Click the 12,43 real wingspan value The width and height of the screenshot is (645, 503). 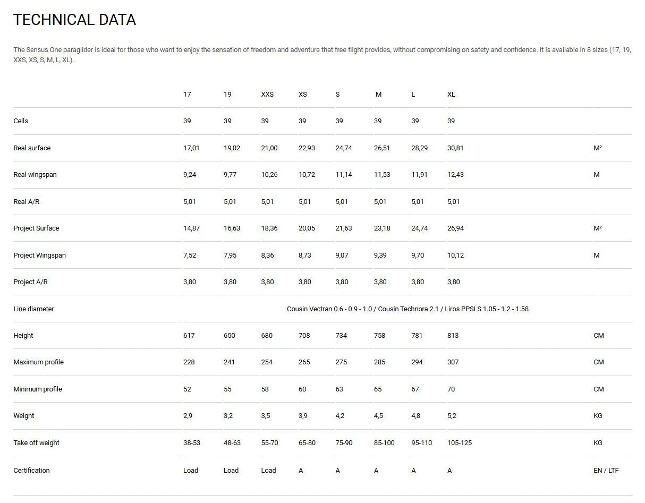[x=455, y=175]
